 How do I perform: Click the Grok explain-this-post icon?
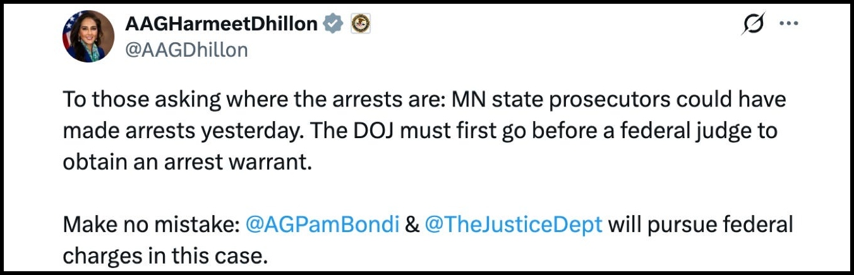[x=754, y=25]
